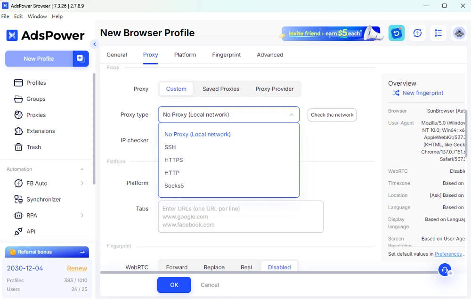Click the teal refresh chat icon in header
Screen dimensions: 471x299
[397, 33]
